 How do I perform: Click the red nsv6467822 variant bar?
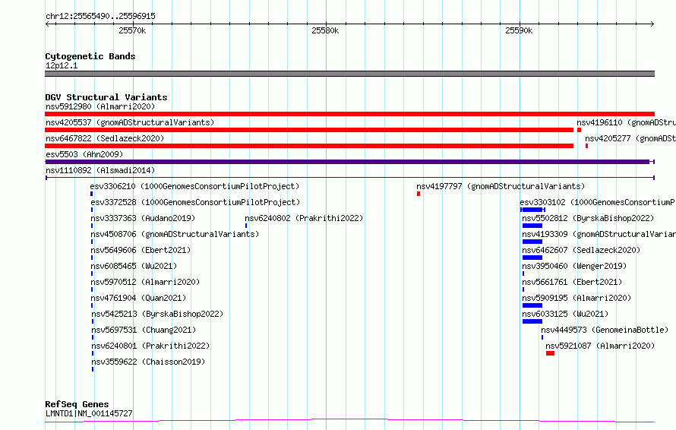tap(309, 146)
